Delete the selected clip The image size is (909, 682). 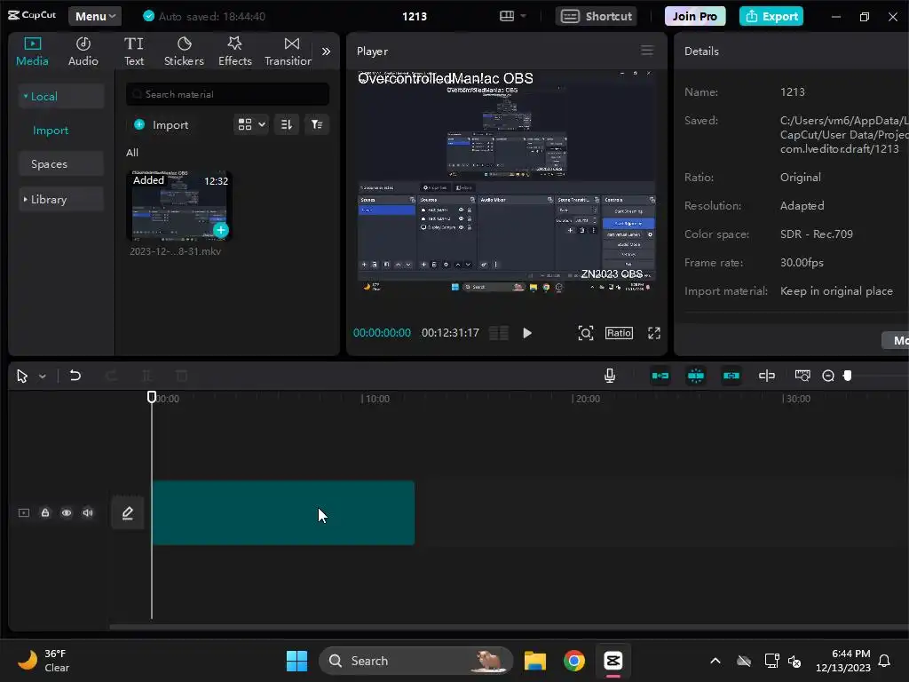(181, 376)
